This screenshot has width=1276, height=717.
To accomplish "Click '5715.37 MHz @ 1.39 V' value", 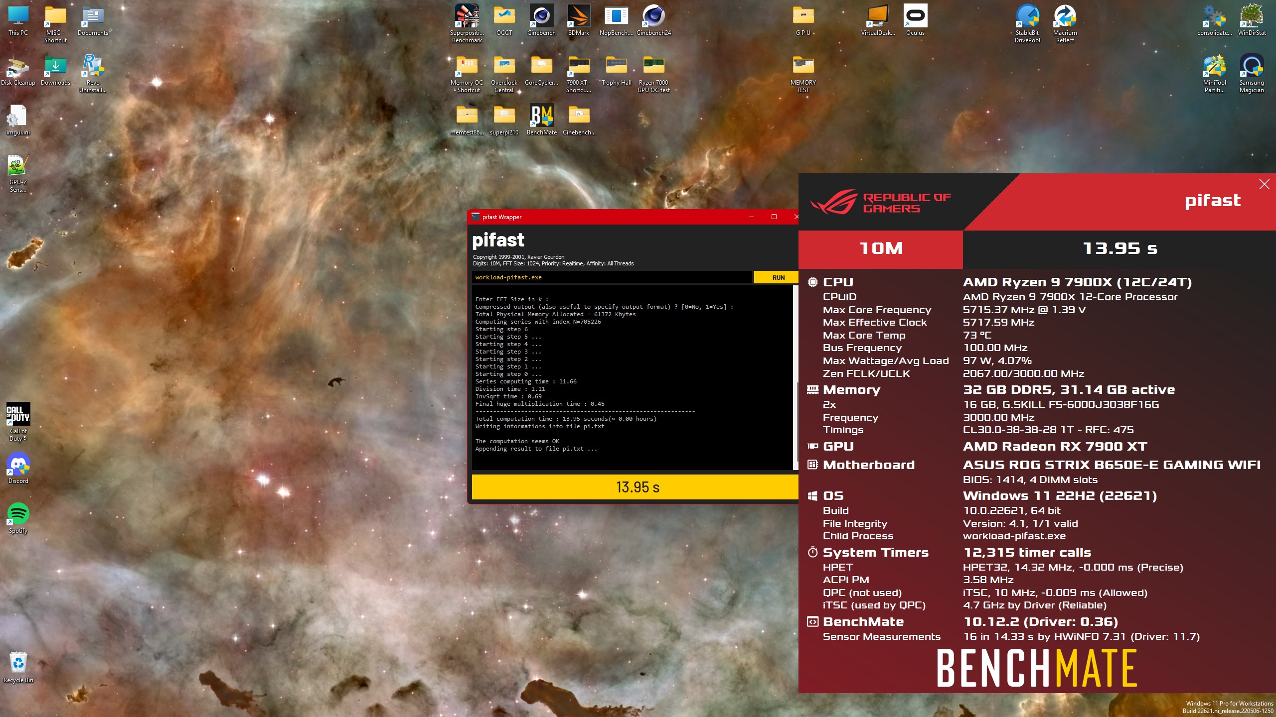I will click(x=1024, y=310).
